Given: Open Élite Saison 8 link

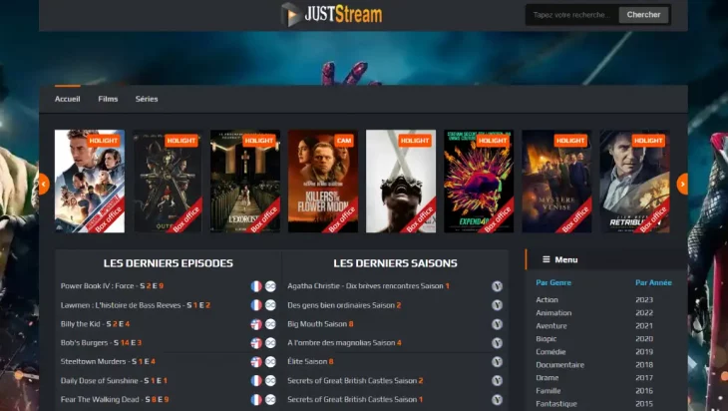Looking at the screenshot, I should tap(310, 361).
